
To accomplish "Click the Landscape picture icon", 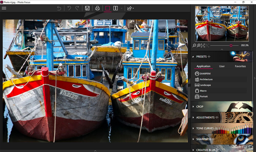I will 197,85.
